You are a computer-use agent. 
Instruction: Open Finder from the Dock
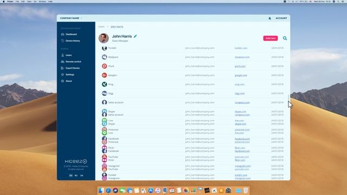click(101, 190)
